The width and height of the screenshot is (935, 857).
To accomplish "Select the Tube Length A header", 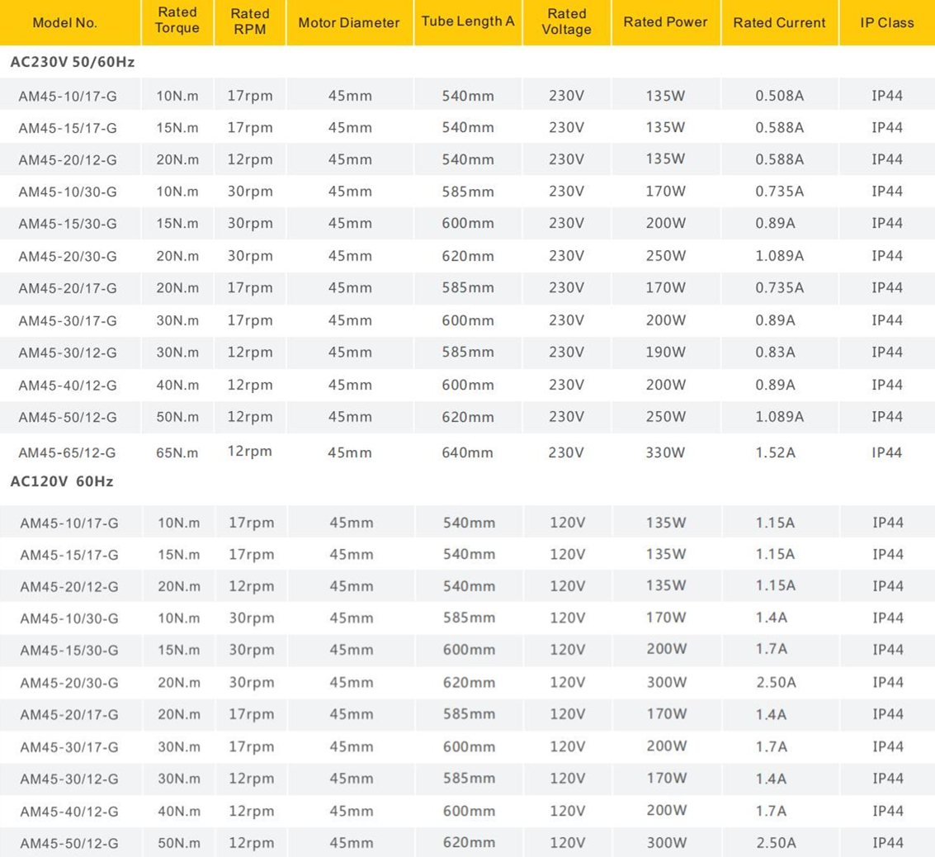I will tap(468, 21).
